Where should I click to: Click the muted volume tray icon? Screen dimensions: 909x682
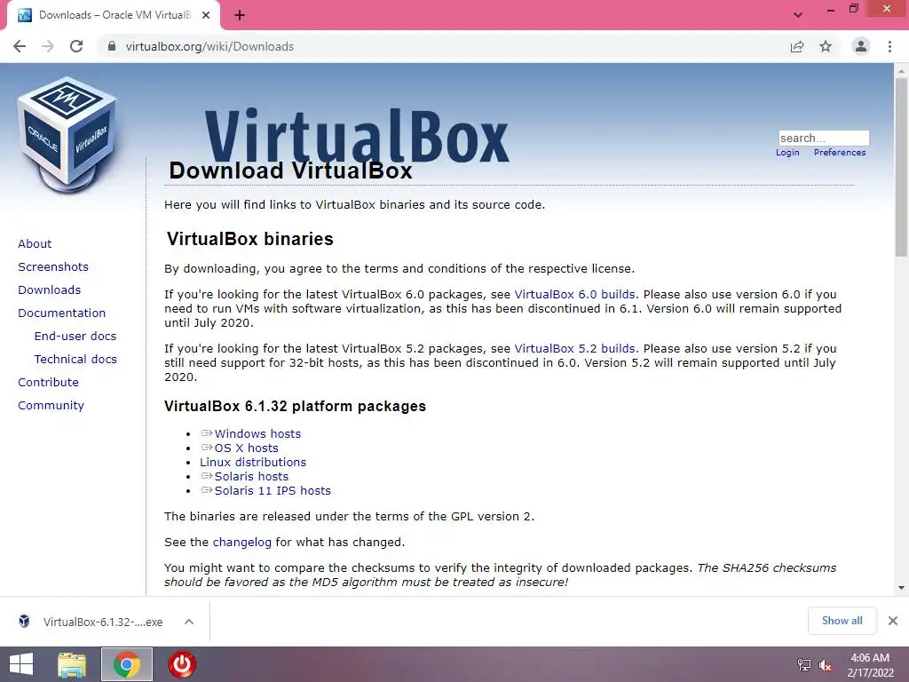(826, 664)
